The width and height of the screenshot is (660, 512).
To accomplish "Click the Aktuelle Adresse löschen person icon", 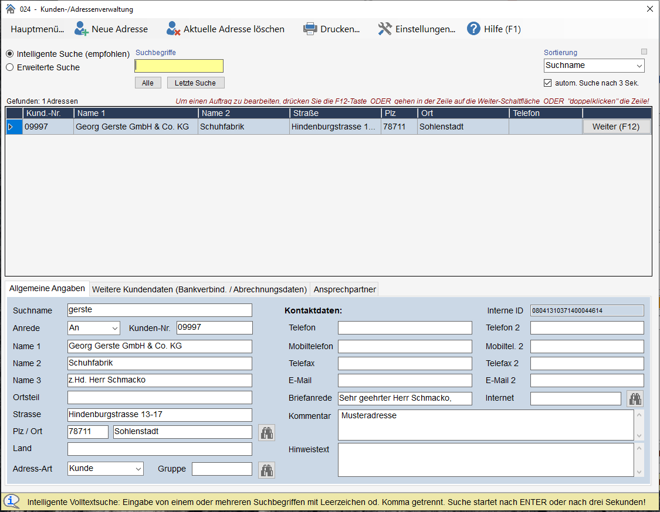I will 173,29.
